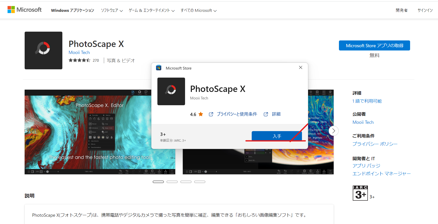Click the Microsoft logo
Image resolution: width=438 pixels, height=224 pixels.
(24, 10)
